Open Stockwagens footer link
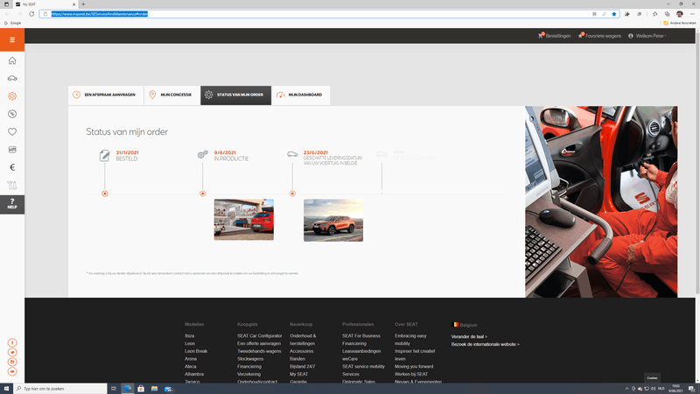This screenshot has height=394, width=700. (x=250, y=359)
